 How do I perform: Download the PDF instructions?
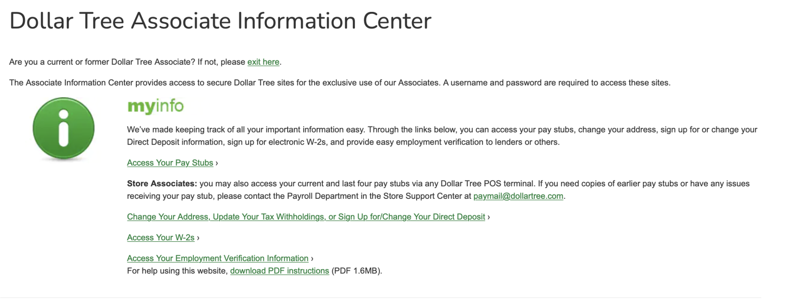pyautogui.click(x=279, y=271)
